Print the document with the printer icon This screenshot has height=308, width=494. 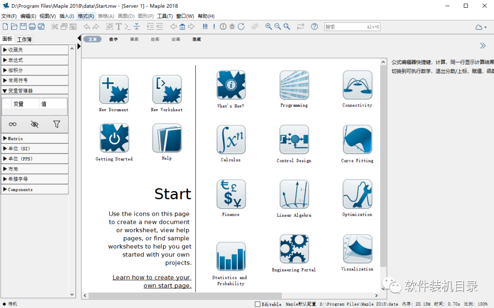[x=32, y=27]
